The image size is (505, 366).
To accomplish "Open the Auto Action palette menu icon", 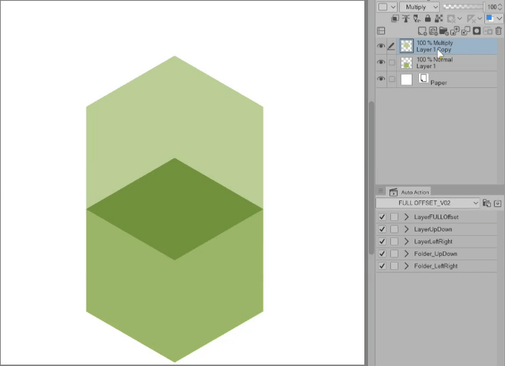I will pyautogui.click(x=381, y=191).
